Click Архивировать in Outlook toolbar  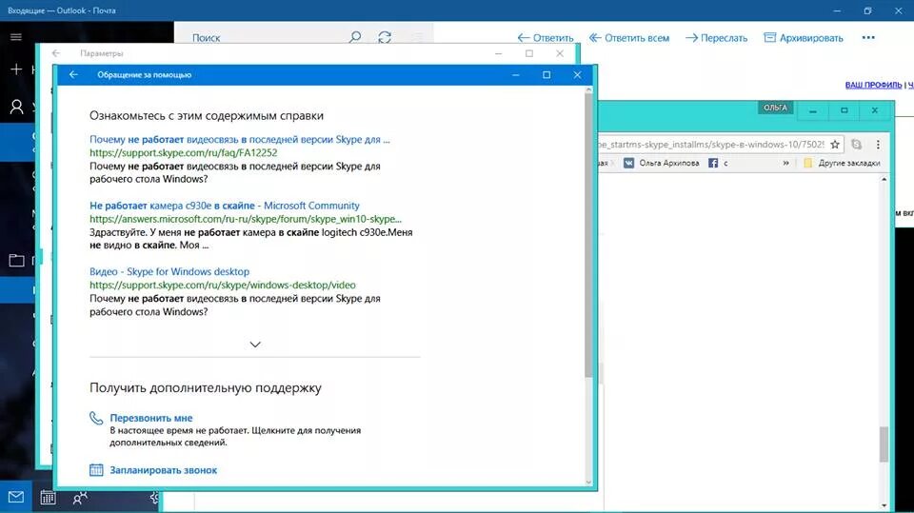point(804,38)
